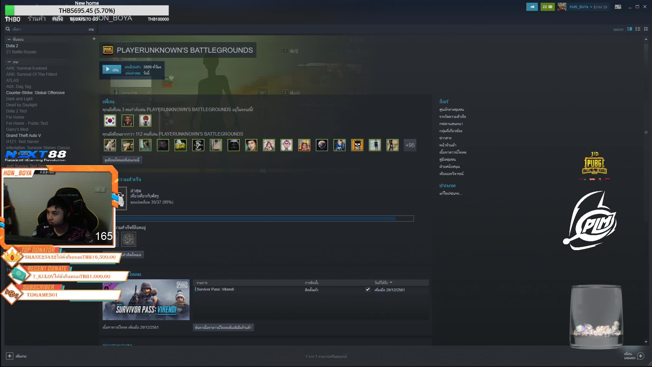Open Friends and Chat plus icon

pos(641,356)
